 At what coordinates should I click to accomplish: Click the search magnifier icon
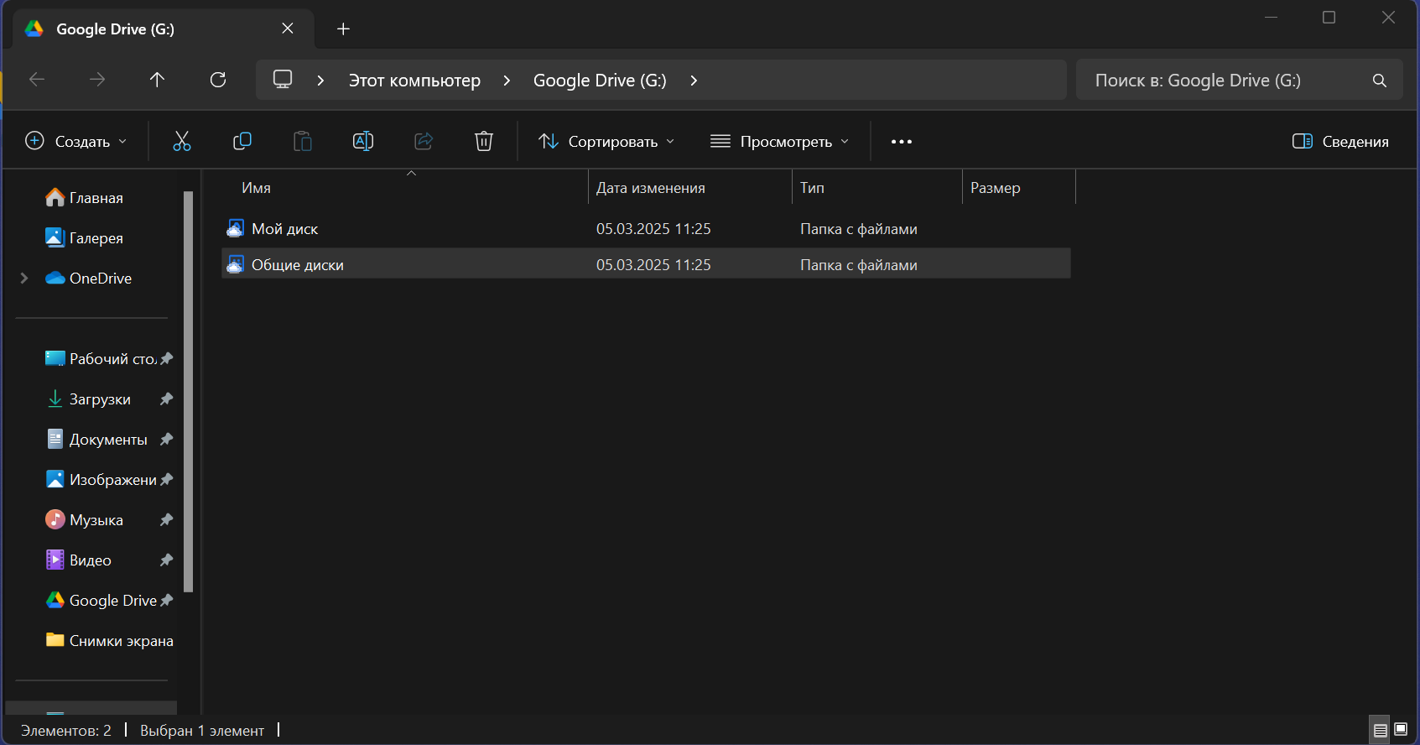pyautogui.click(x=1379, y=81)
